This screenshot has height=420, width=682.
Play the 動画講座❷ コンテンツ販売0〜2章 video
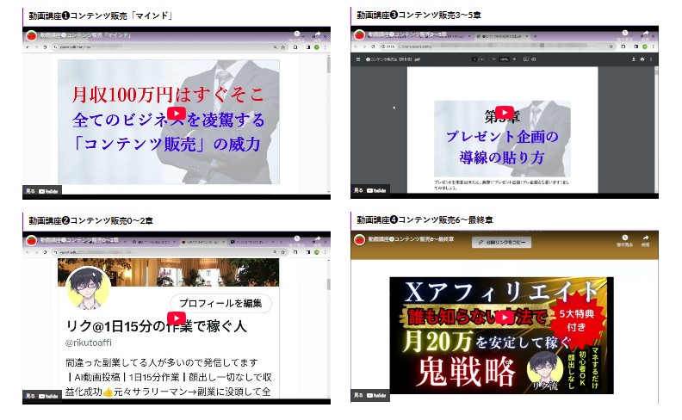pyautogui.click(x=176, y=318)
